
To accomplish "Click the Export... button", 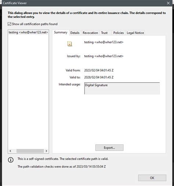I will pos(109,148).
